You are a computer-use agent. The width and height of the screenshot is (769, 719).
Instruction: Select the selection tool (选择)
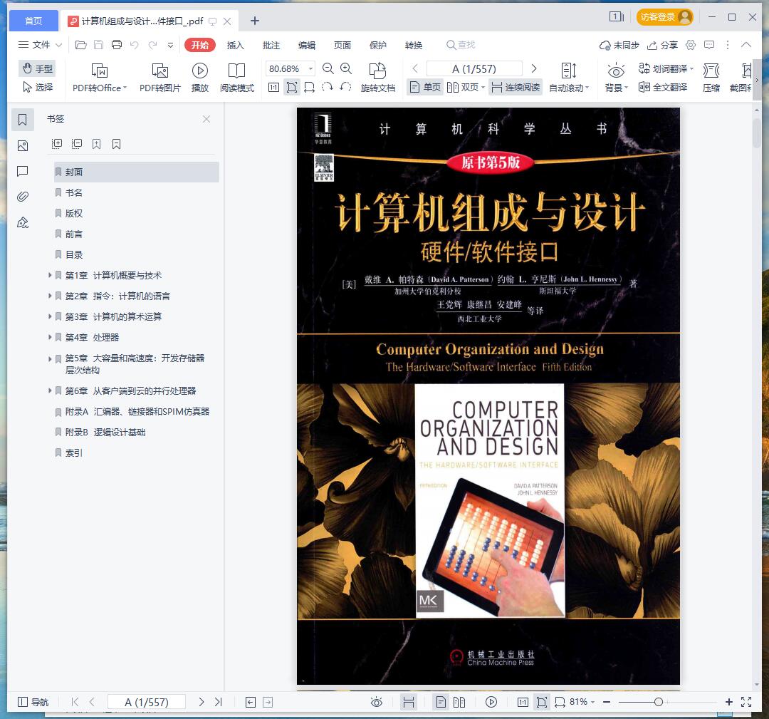(x=37, y=88)
